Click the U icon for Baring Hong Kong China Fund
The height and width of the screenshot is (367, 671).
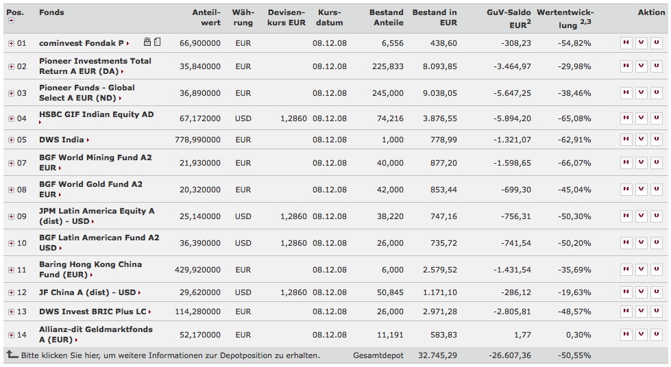click(x=656, y=270)
